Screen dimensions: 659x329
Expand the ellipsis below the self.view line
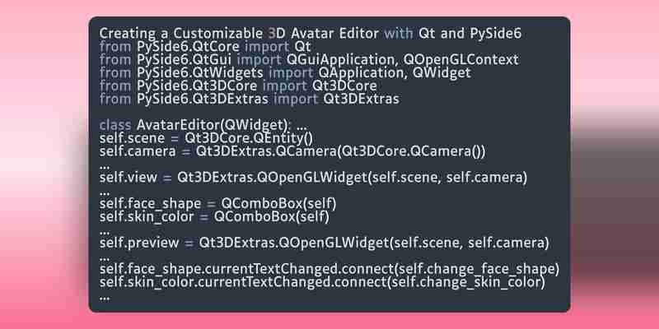click(105, 193)
